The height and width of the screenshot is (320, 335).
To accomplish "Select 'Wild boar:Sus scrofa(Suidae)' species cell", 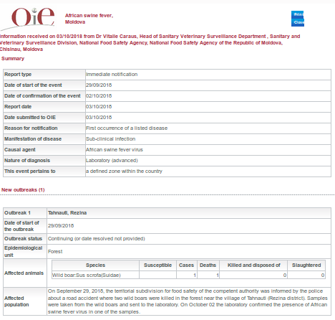I will [95, 276].
